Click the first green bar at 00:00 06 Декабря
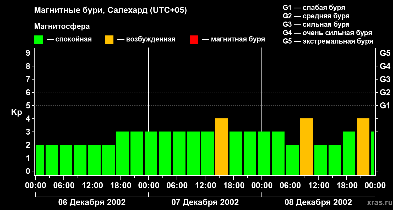The image size is (393, 210). pos(40,160)
